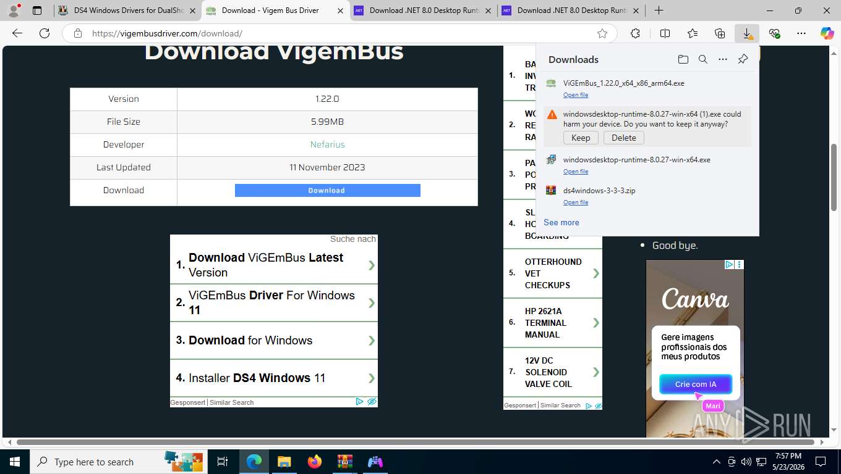Click Crie com IA in Canva ad
Screen dimensions: 841x474
tap(696, 384)
